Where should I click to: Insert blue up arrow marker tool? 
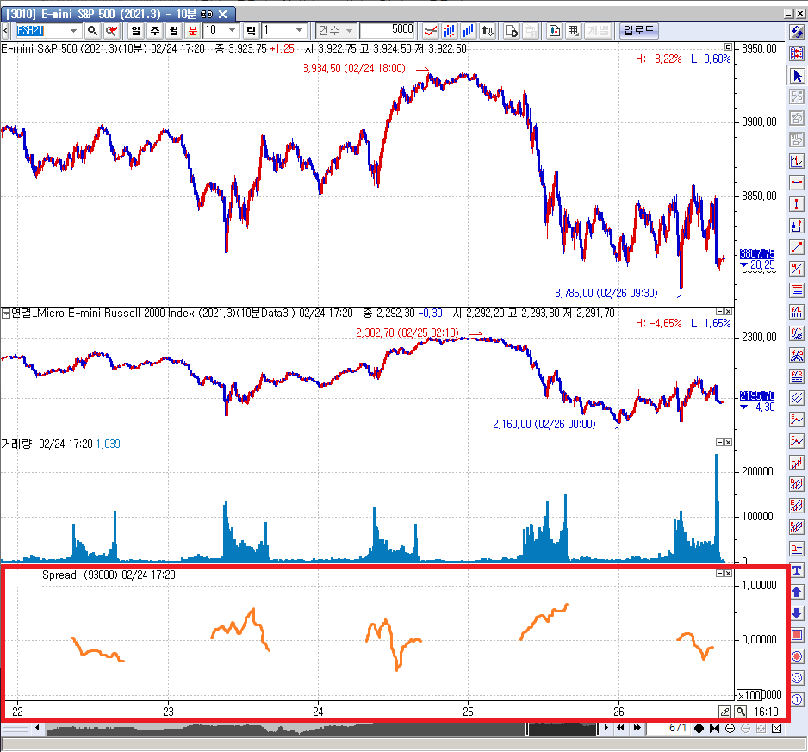click(x=797, y=592)
